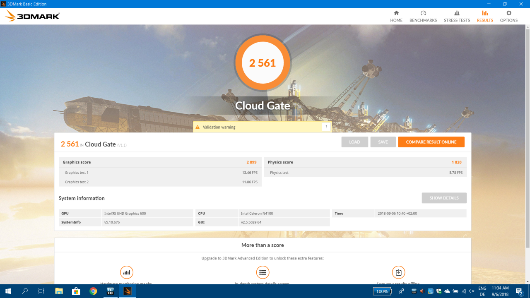The image size is (530, 298).
Task: Click the red speaker tray icon
Action: [422, 291]
